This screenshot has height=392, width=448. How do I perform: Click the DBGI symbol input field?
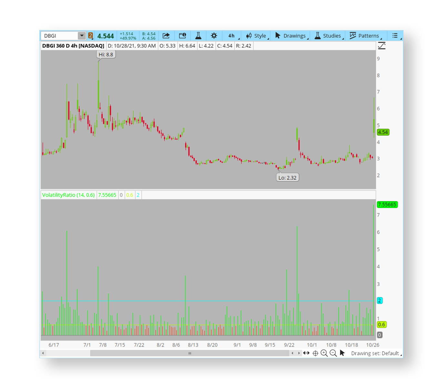tap(59, 36)
